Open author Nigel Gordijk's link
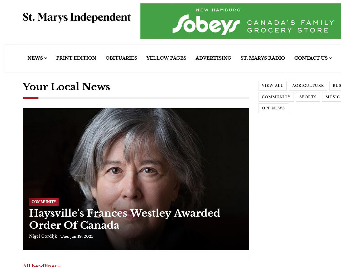341x267 pixels. point(43,236)
